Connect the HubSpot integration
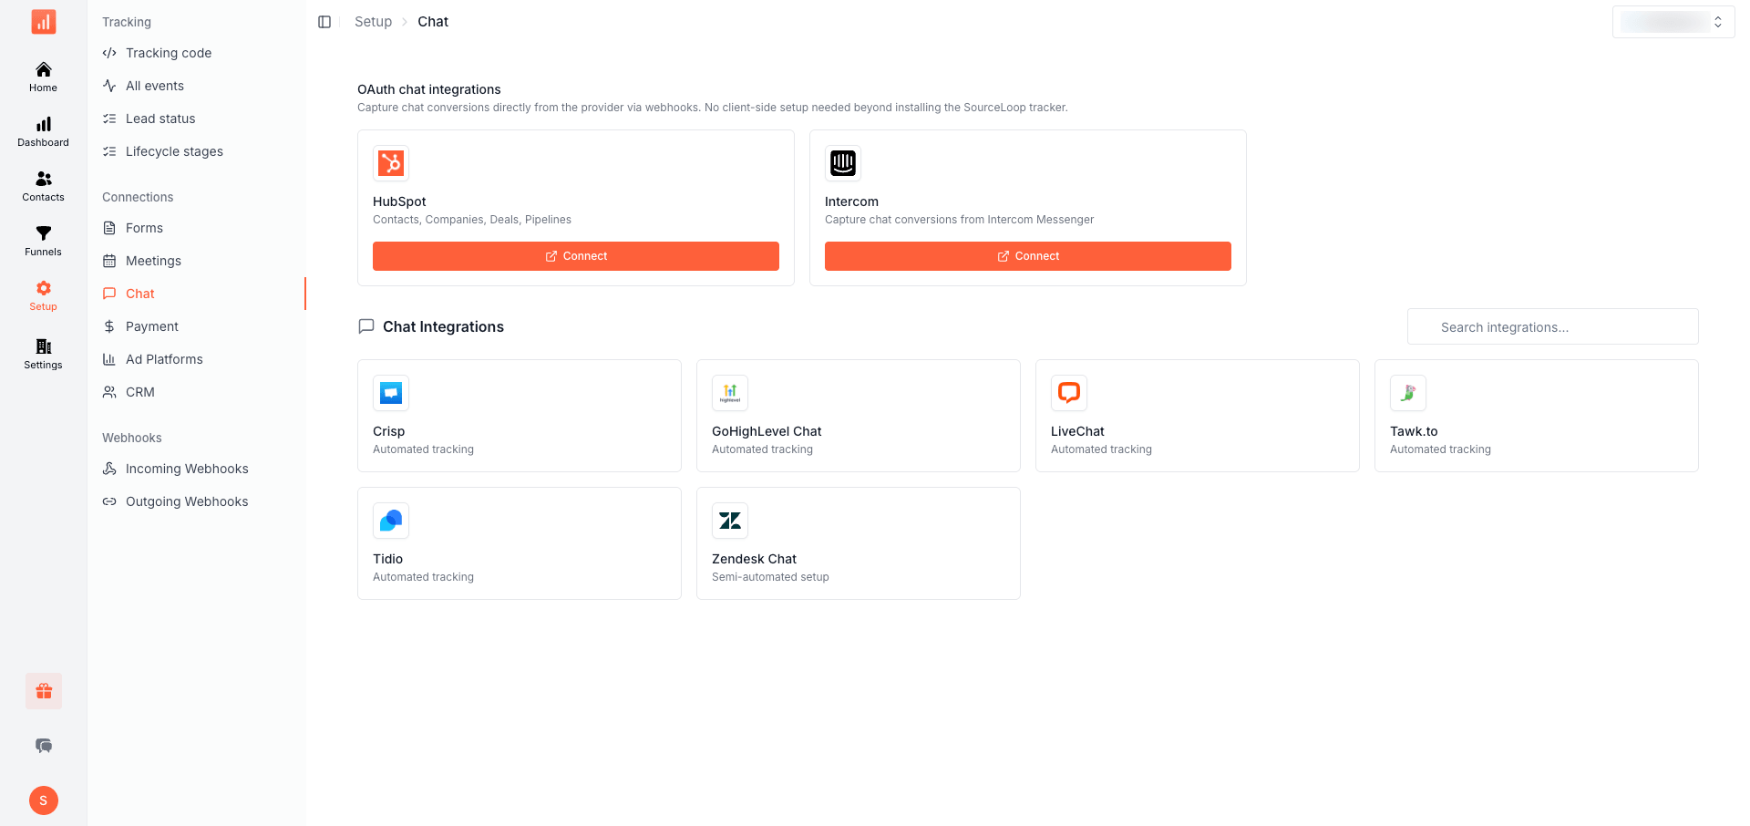This screenshot has width=1750, height=826. point(576,256)
